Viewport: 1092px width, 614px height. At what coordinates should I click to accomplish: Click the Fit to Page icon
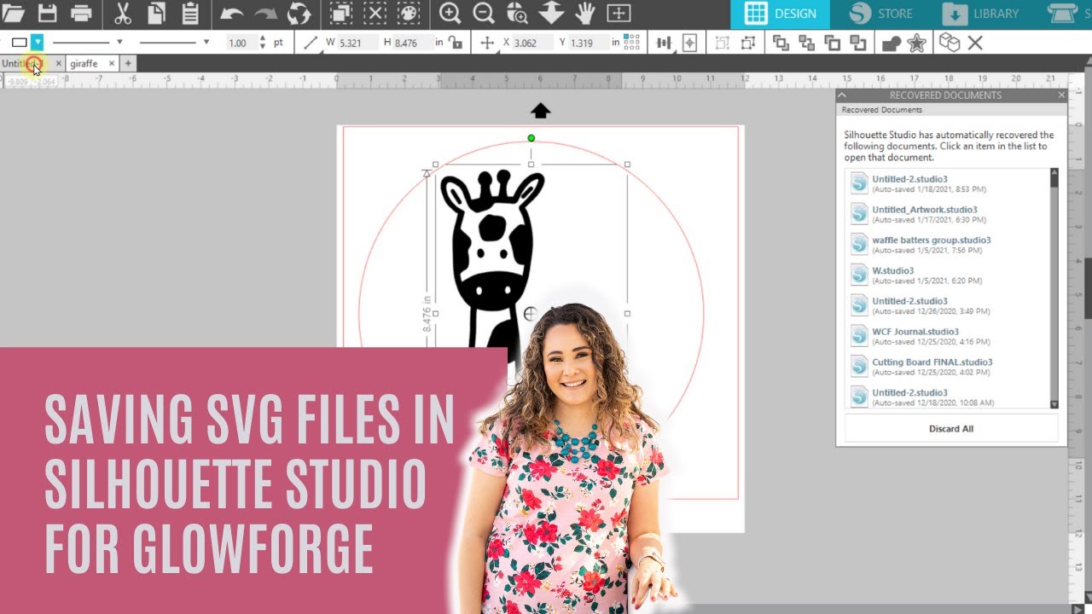click(x=619, y=13)
